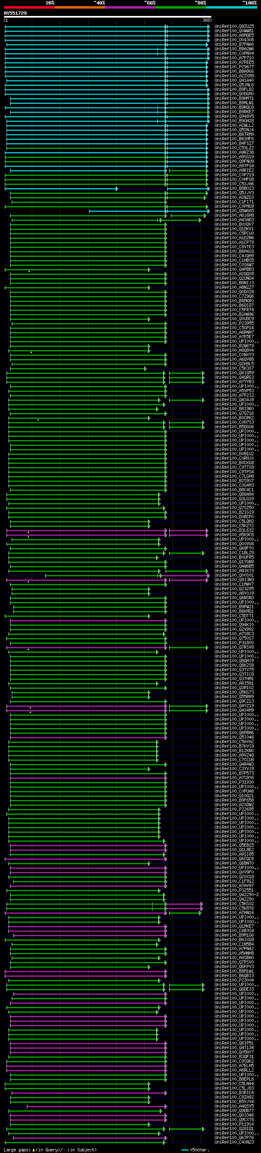The width and height of the screenshot is (261, 1153).
Task: Select the label UniRef100_P23955
Action: [234, 323]
